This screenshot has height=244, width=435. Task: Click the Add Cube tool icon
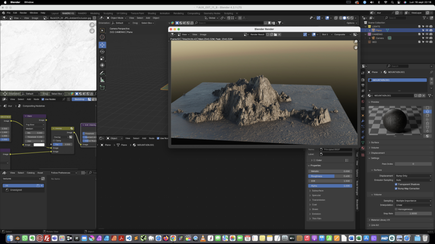pos(102,87)
